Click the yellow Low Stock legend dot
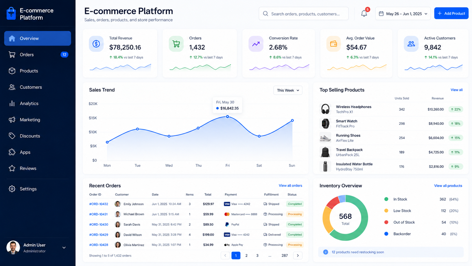The height and width of the screenshot is (266, 472). tap(386, 211)
